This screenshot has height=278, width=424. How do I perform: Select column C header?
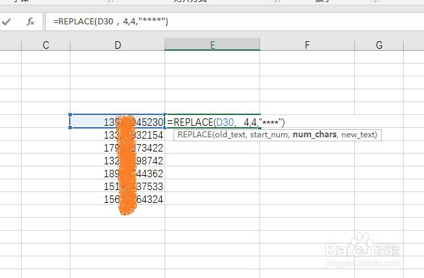[x=45, y=45]
